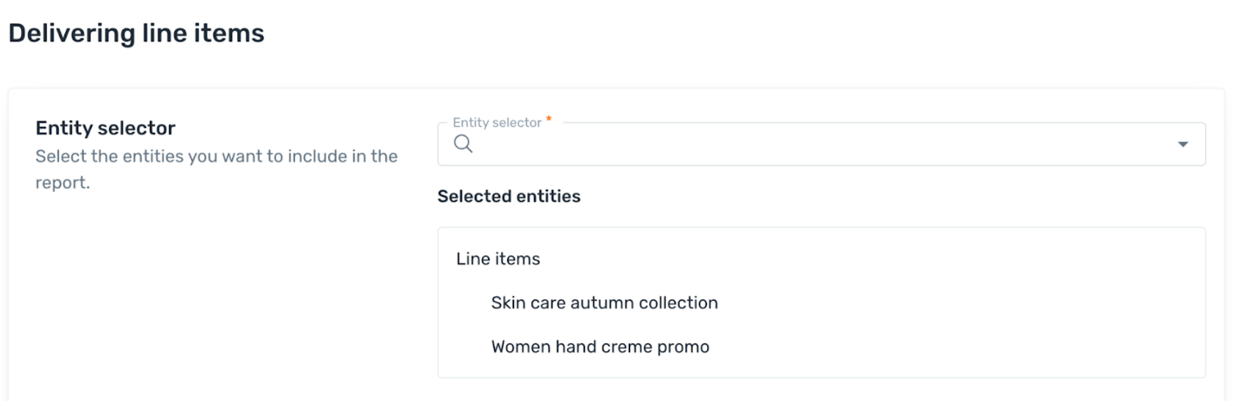Click the word 'items' in page title
Image resolution: width=1244 pixels, height=408 pixels.
(x=229, y=34)
